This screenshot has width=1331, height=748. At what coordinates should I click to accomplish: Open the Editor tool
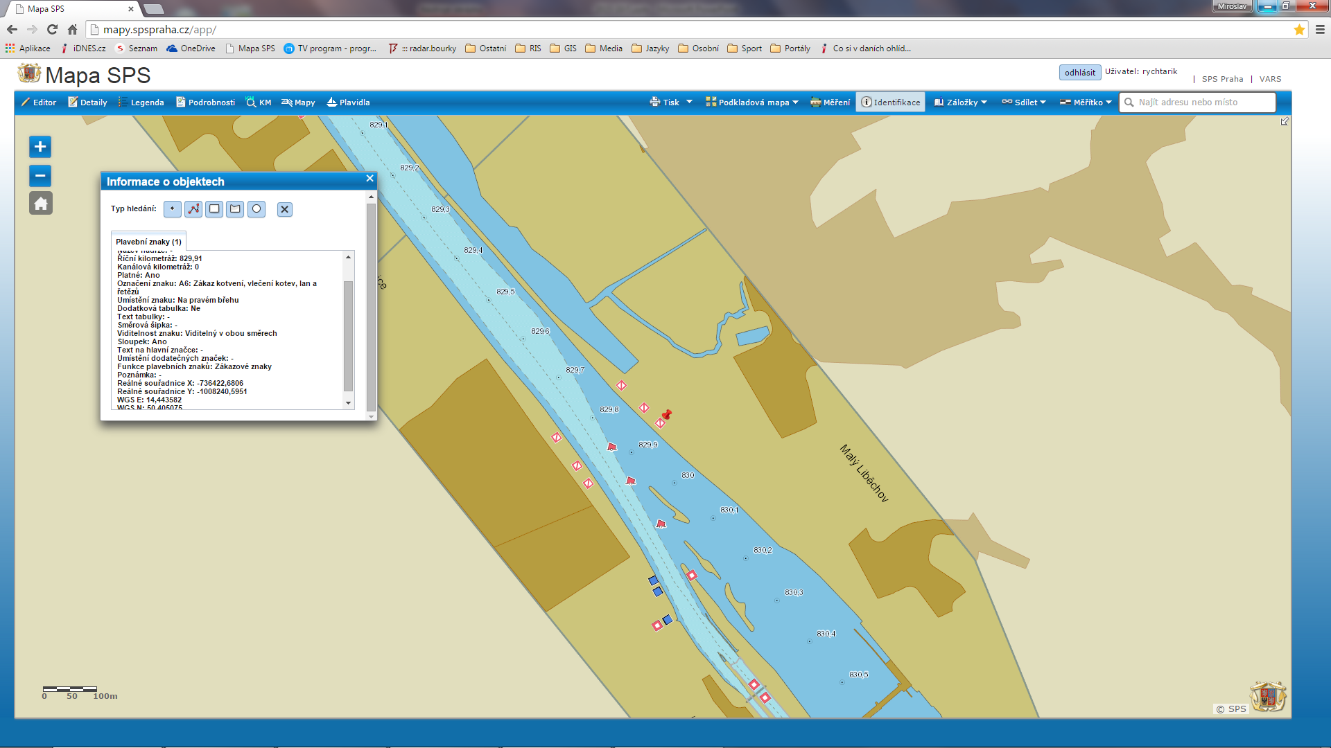point(39,103)
